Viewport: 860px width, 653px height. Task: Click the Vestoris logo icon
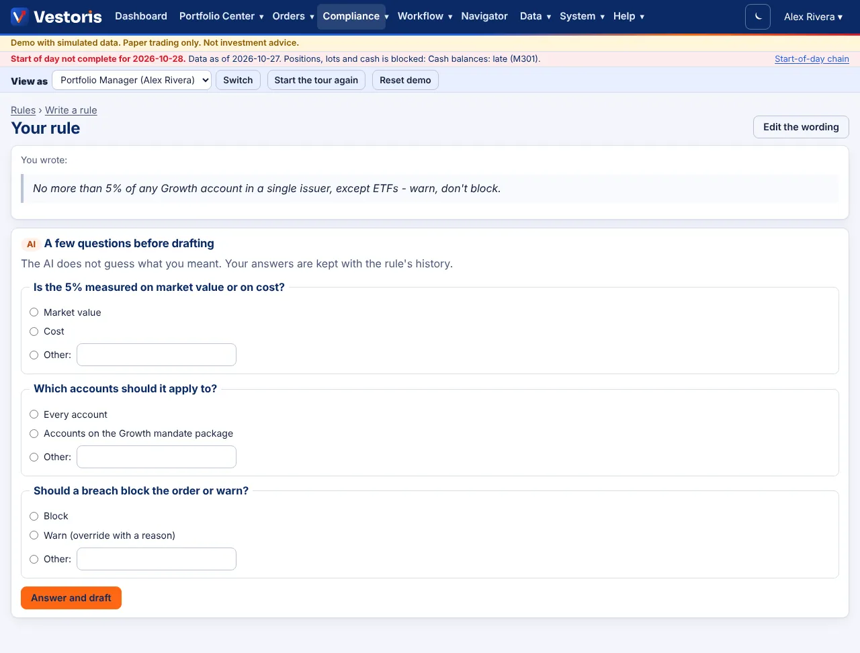click(19, 16)
